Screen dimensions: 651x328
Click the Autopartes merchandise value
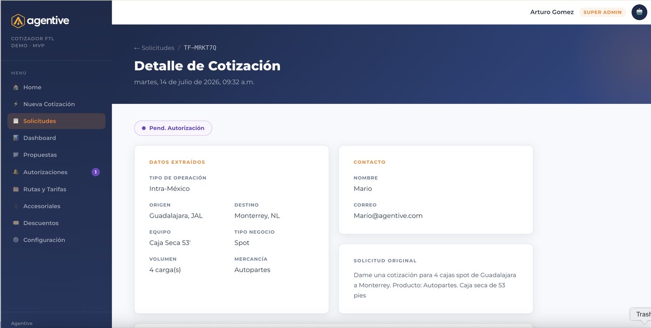(252, 270)
